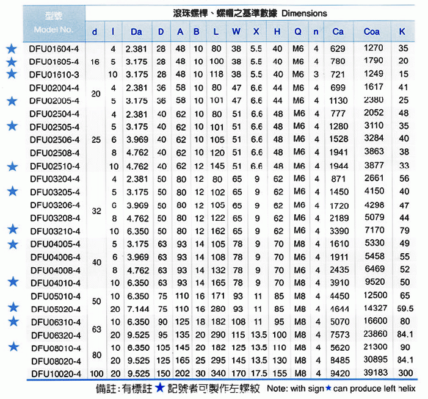Screen dimensions: 428x399
Task: Select the Ca column header
Action: click(338, 32)
